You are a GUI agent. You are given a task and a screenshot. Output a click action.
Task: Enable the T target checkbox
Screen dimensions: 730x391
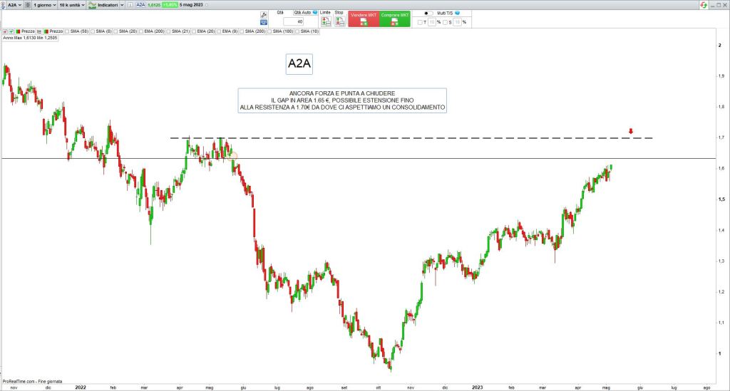point(420,22)
